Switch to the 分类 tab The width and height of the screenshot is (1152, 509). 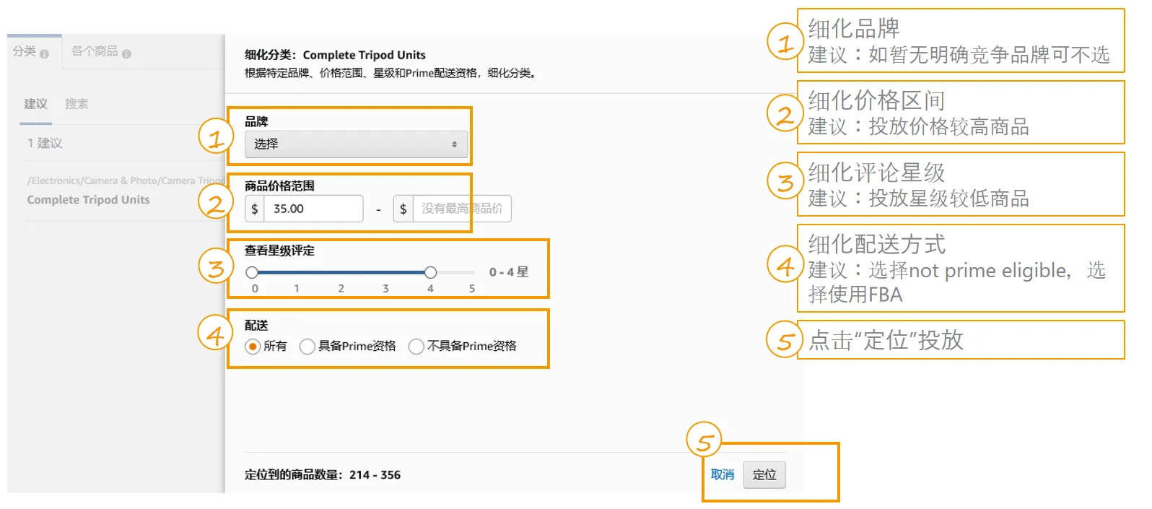[25, 51]
